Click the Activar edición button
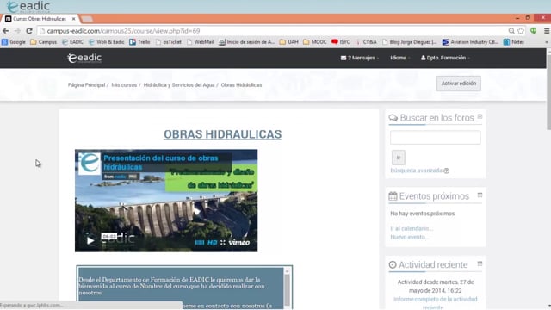This screenshot has width=551, height=310. pyautogui.click(x=459, y=84)
